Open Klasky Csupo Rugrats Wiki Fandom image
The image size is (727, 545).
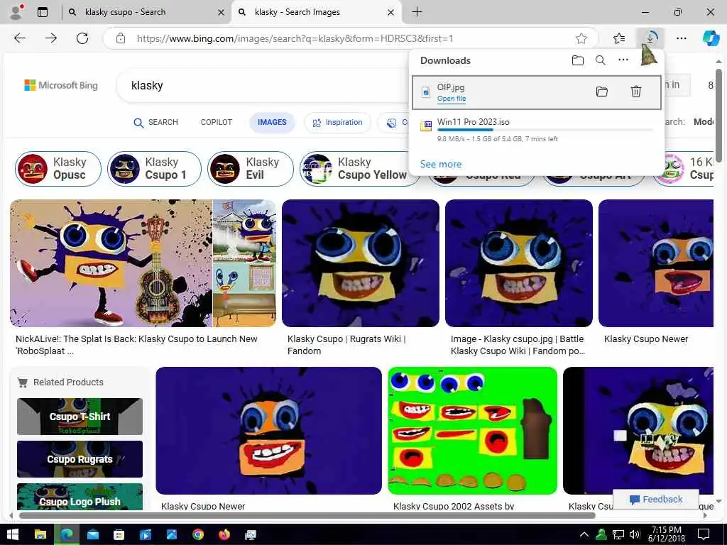coord(360,263)
